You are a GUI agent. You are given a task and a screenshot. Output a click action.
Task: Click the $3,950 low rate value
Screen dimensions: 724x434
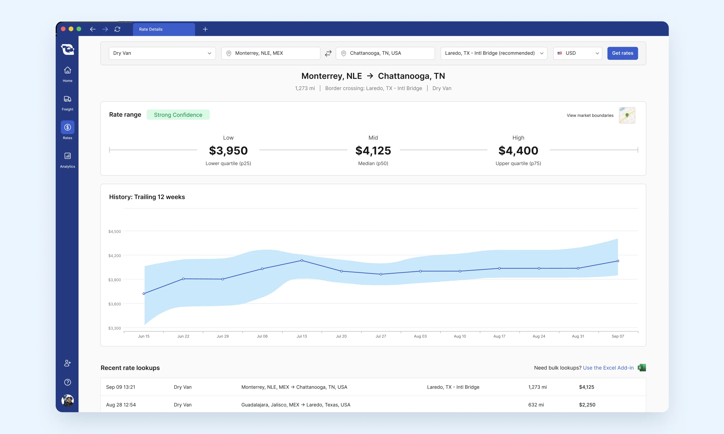tap(228, 151)
